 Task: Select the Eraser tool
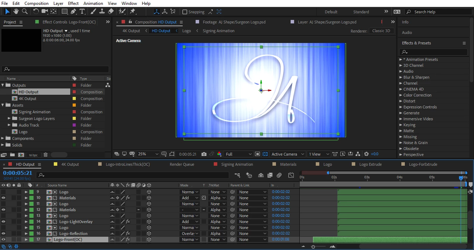111,12
